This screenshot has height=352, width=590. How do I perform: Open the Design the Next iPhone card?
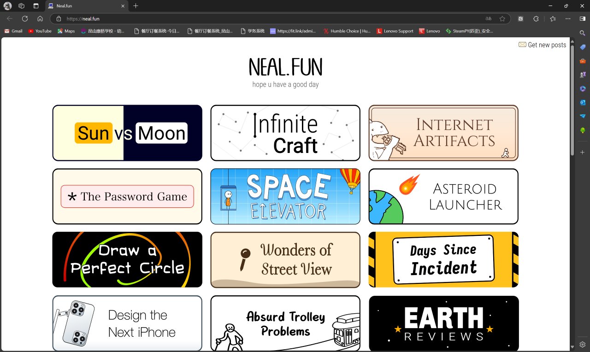pos(127,323)
